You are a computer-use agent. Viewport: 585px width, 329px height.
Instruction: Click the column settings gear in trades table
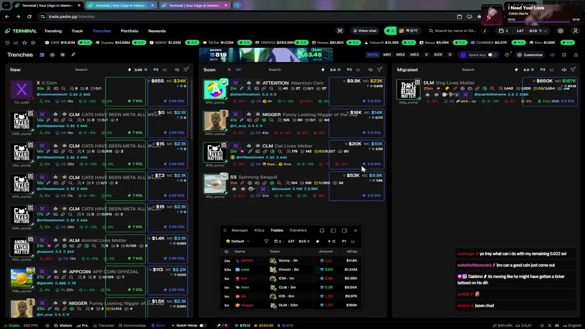(x=226, y=251)
